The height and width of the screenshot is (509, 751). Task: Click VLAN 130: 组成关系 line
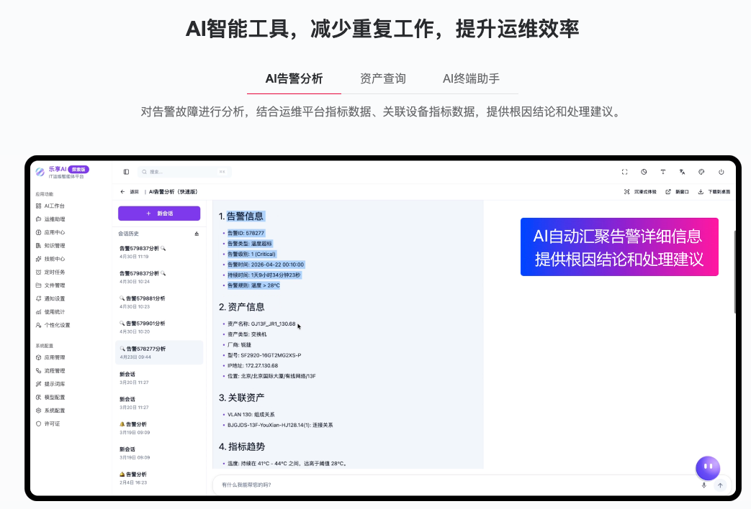pyautogui.click(x=251, y=415)
